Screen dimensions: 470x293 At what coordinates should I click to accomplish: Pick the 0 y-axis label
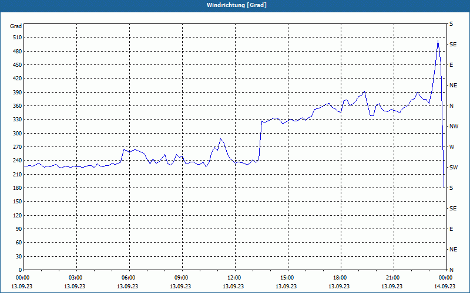coord(21,270)
